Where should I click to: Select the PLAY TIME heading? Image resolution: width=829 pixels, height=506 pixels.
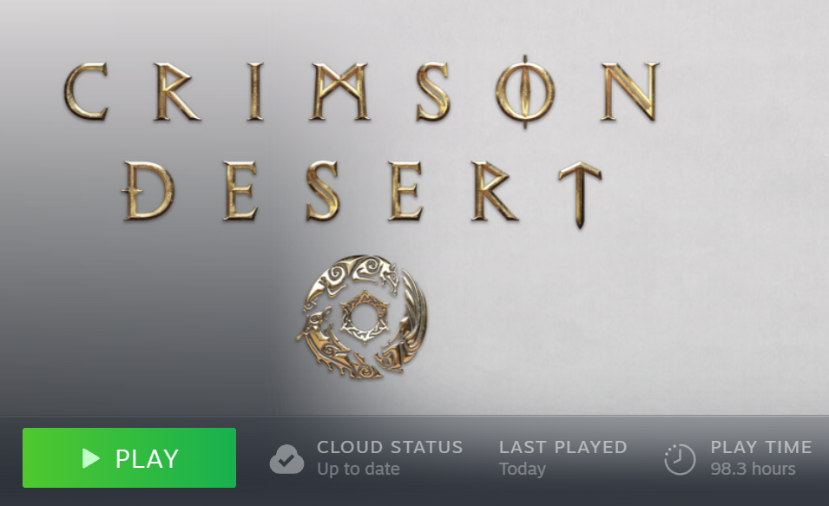tap(760, 447)
